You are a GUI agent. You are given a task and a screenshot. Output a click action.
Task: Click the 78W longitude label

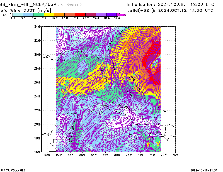[129, 155]
